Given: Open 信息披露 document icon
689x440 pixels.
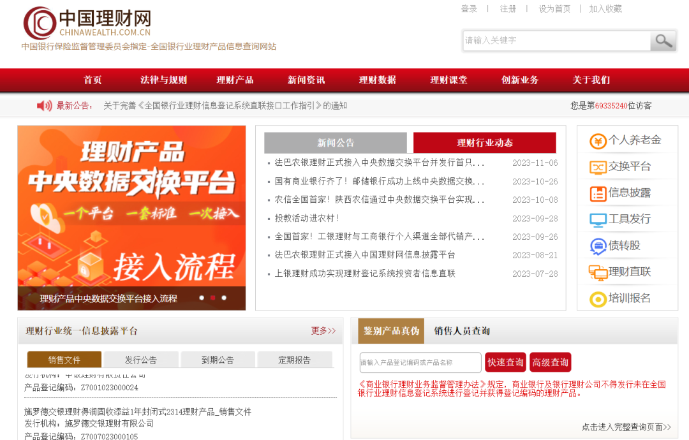Looking at the screenshot, I should [598, 194].
